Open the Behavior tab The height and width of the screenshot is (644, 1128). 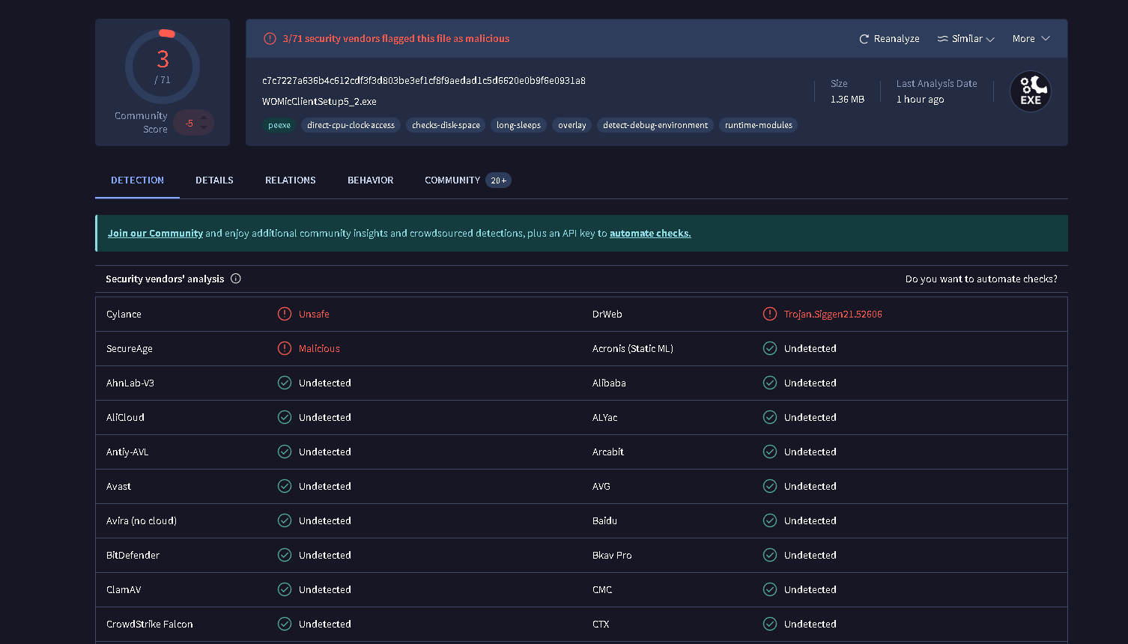(370, 180)
